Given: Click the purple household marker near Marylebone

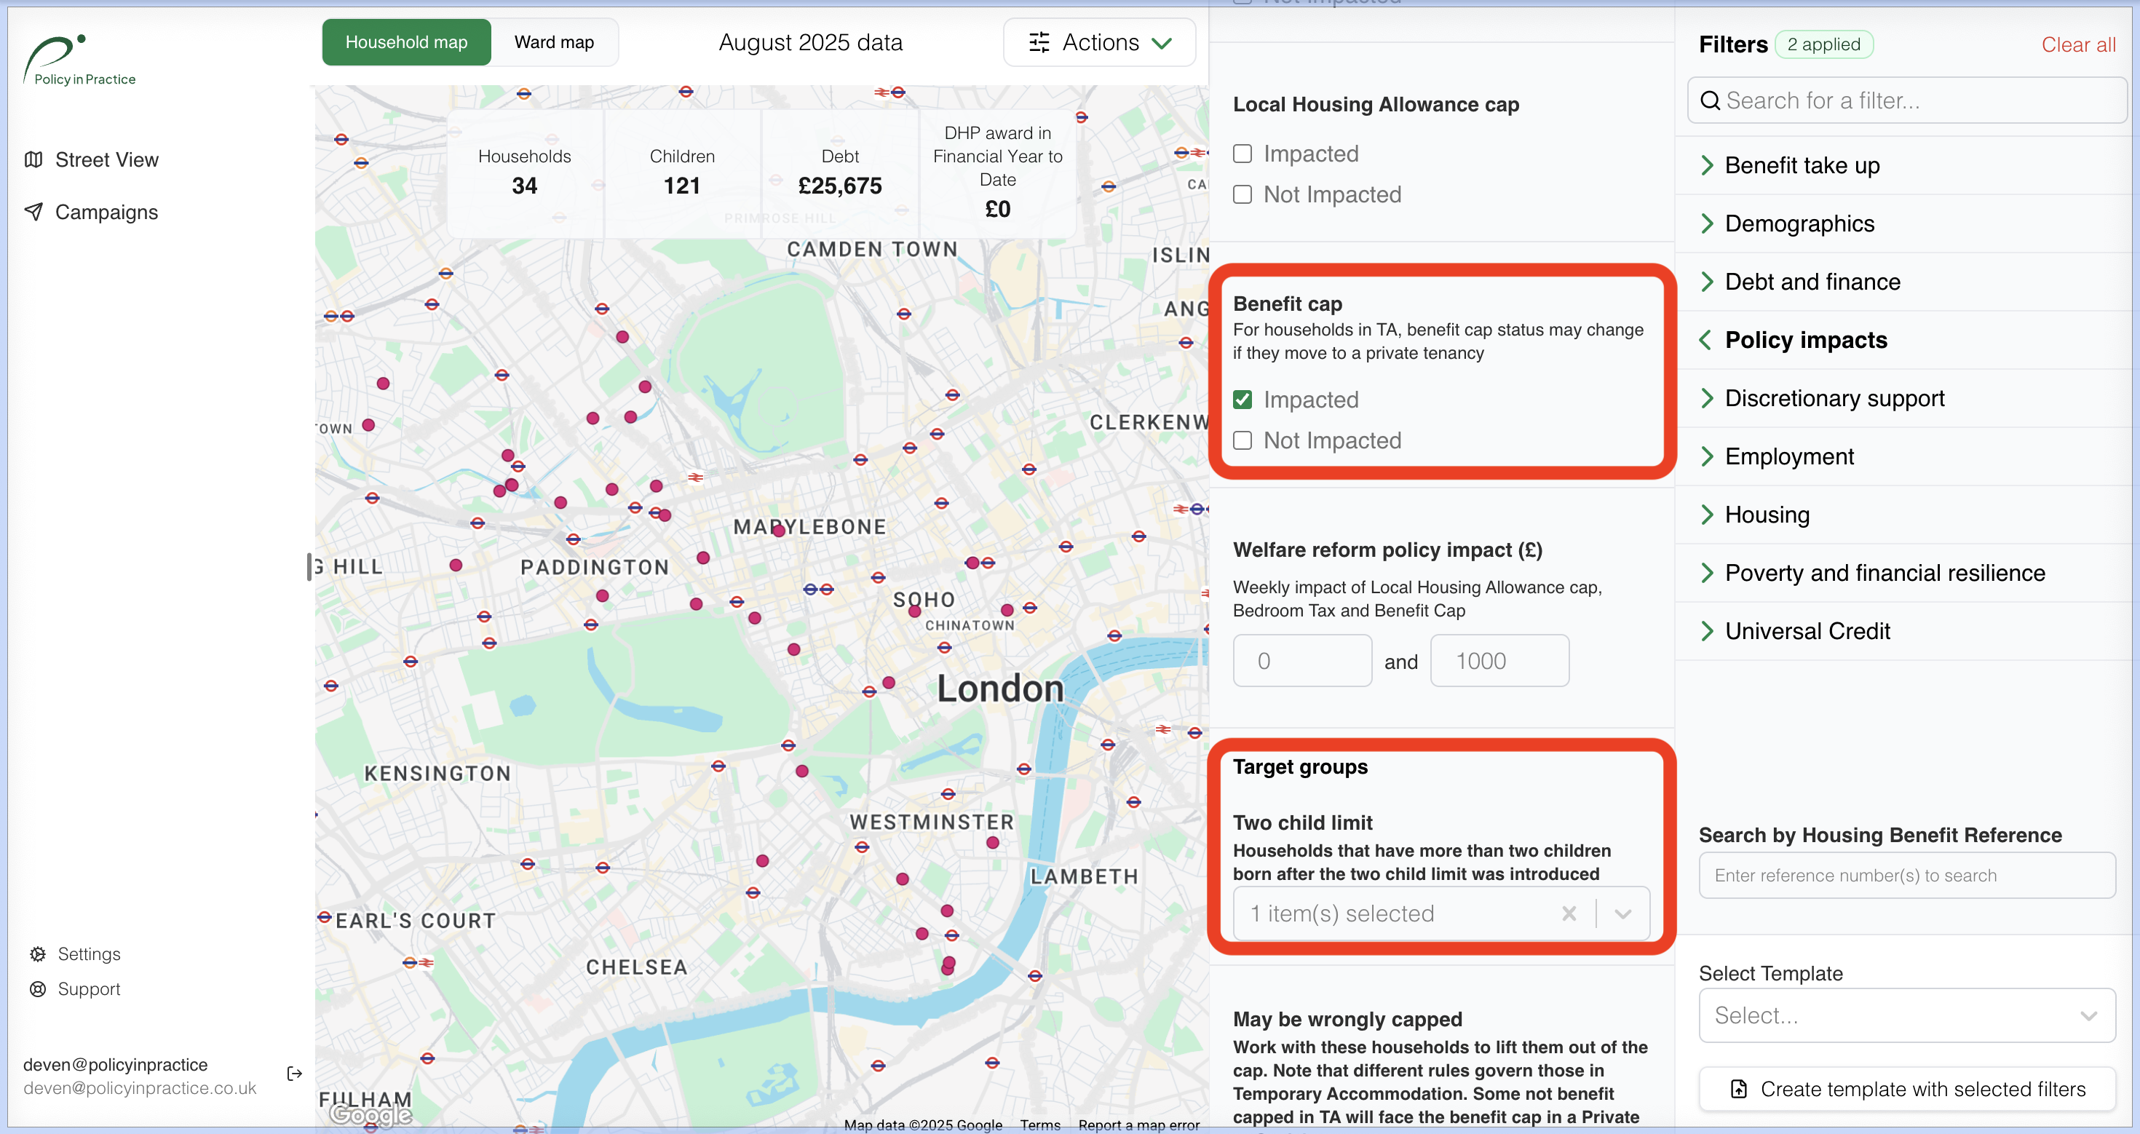Looking at the screenshot, I should coord(778,531).
